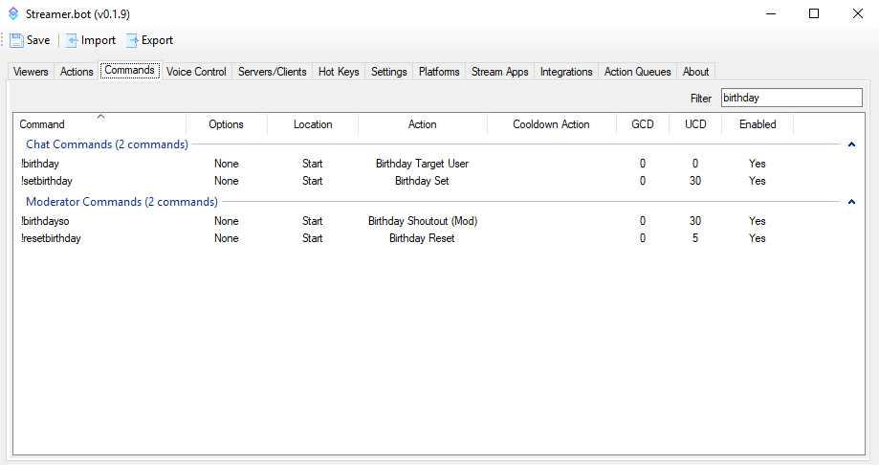Click the Save floppy disk icon
Screen dimensions: 879x465
point(16,40)
